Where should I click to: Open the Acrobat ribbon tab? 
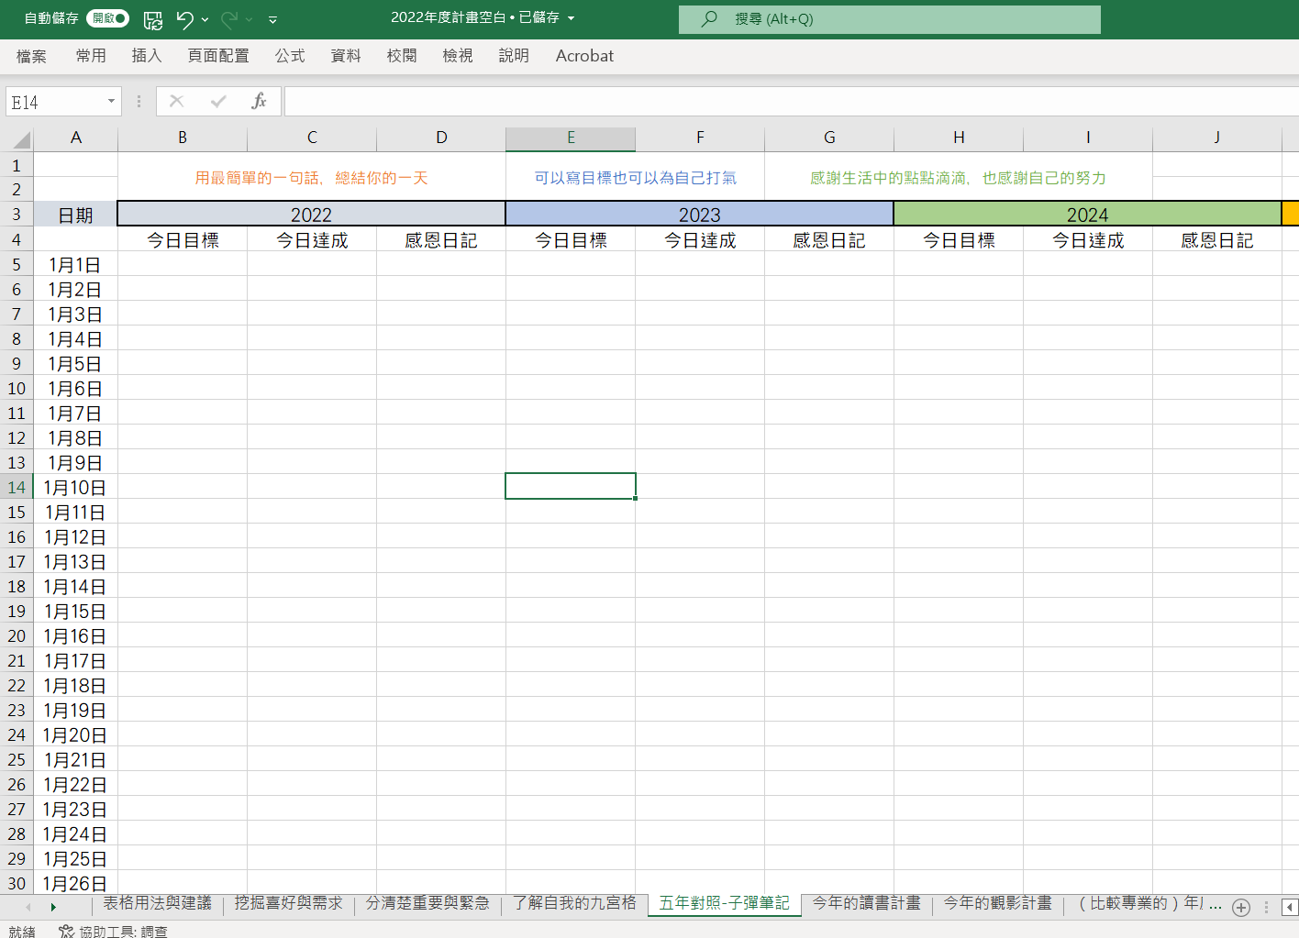584,56
